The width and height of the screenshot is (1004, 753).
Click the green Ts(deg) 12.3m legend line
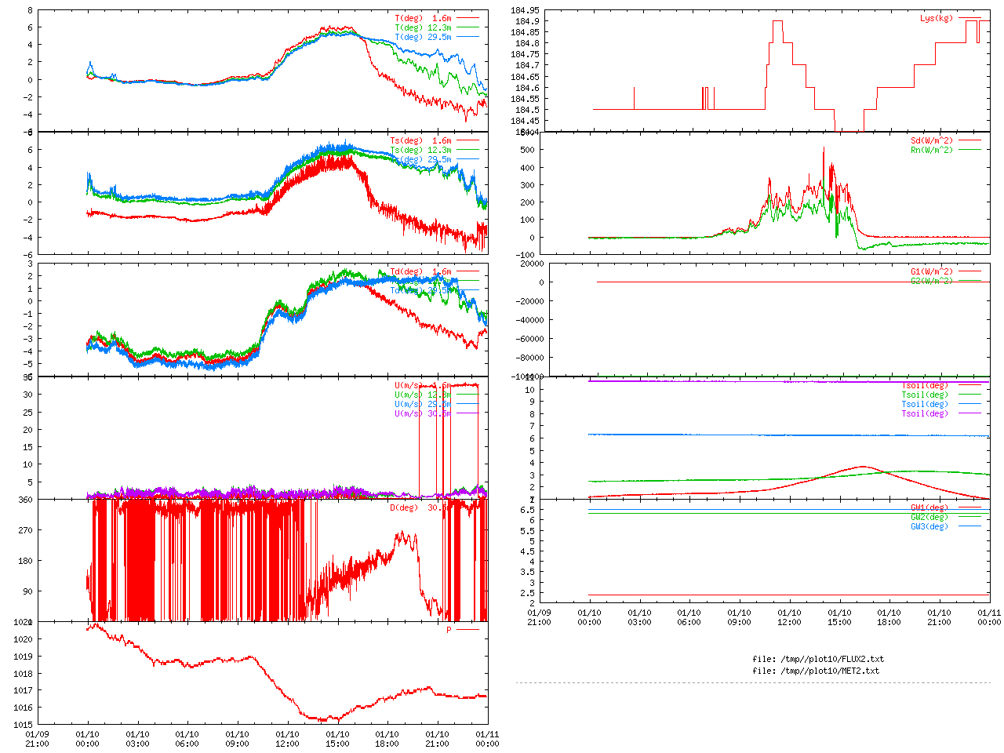(x=468, y=150)
